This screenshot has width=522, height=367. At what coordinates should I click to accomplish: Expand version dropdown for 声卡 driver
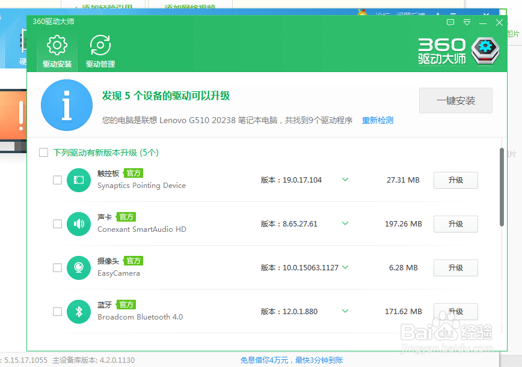345,223
